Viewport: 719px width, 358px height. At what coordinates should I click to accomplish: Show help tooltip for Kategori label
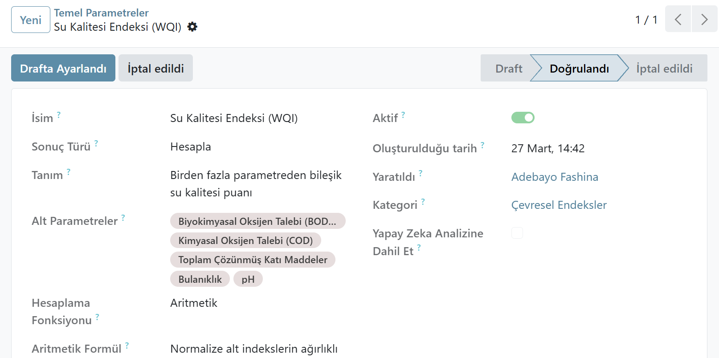point(423,201)
